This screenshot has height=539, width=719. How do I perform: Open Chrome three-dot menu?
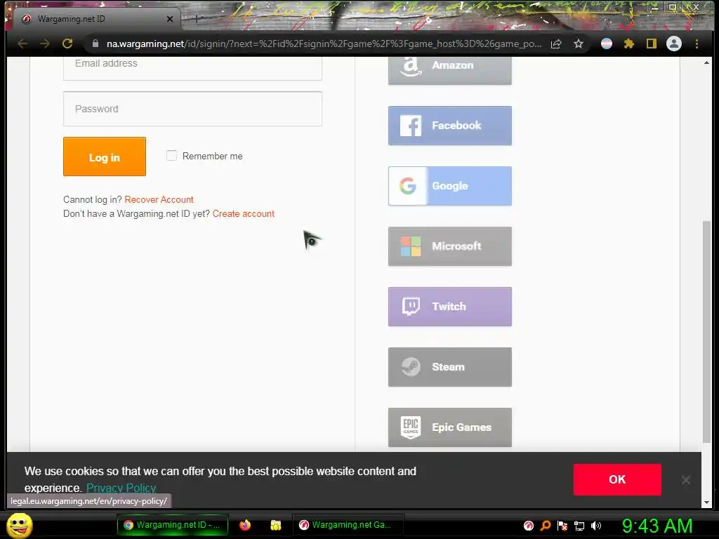[697, 44]
